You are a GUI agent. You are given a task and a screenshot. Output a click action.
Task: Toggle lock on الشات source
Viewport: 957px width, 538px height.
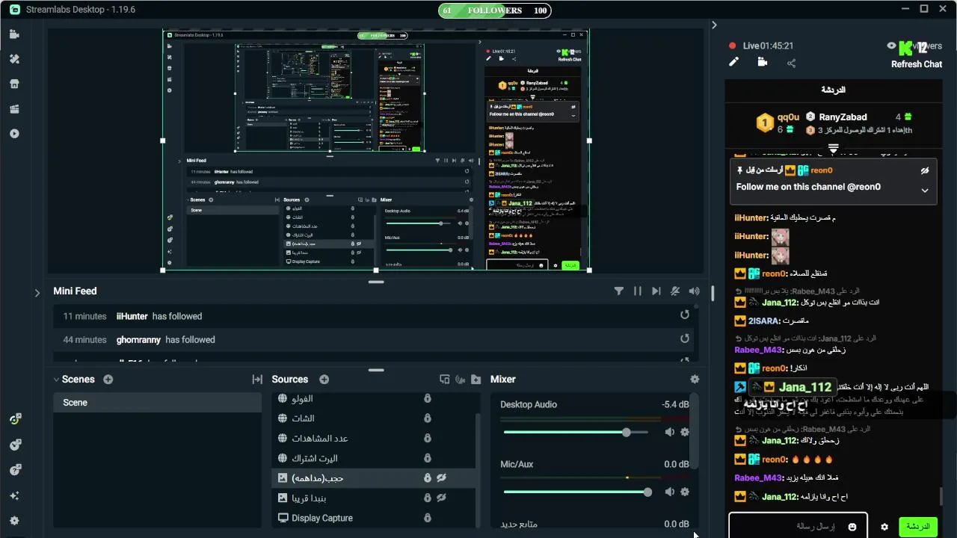click(x=428, y=418)
